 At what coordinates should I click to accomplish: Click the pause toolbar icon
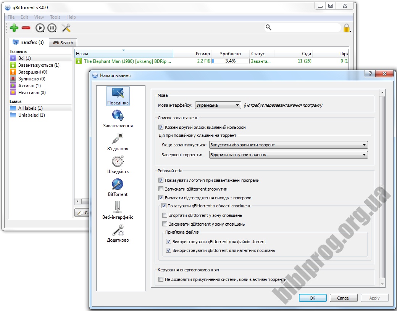(x=52, y=28)
